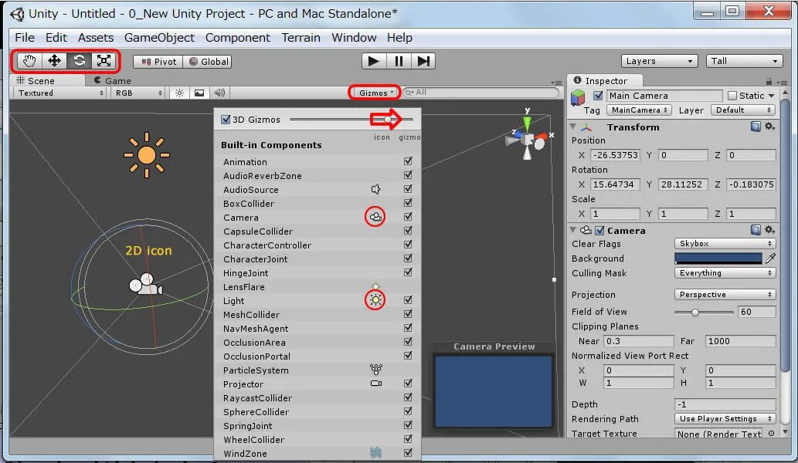Click the Background color swatch
The width and height of the screenshot is (798, 463).
coord(718,259)
